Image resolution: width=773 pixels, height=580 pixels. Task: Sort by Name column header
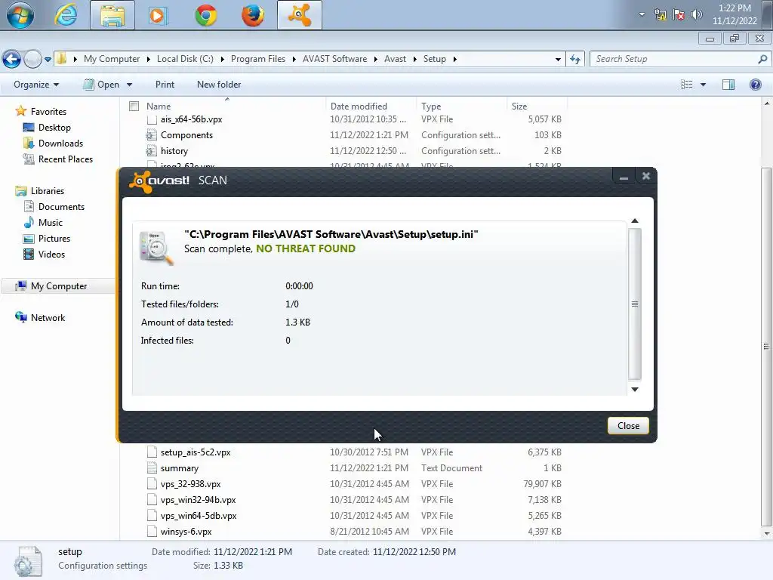(x=159, y=106)
